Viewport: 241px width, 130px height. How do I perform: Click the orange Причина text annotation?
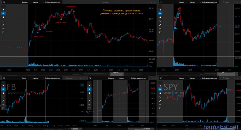tap(122, 12)
